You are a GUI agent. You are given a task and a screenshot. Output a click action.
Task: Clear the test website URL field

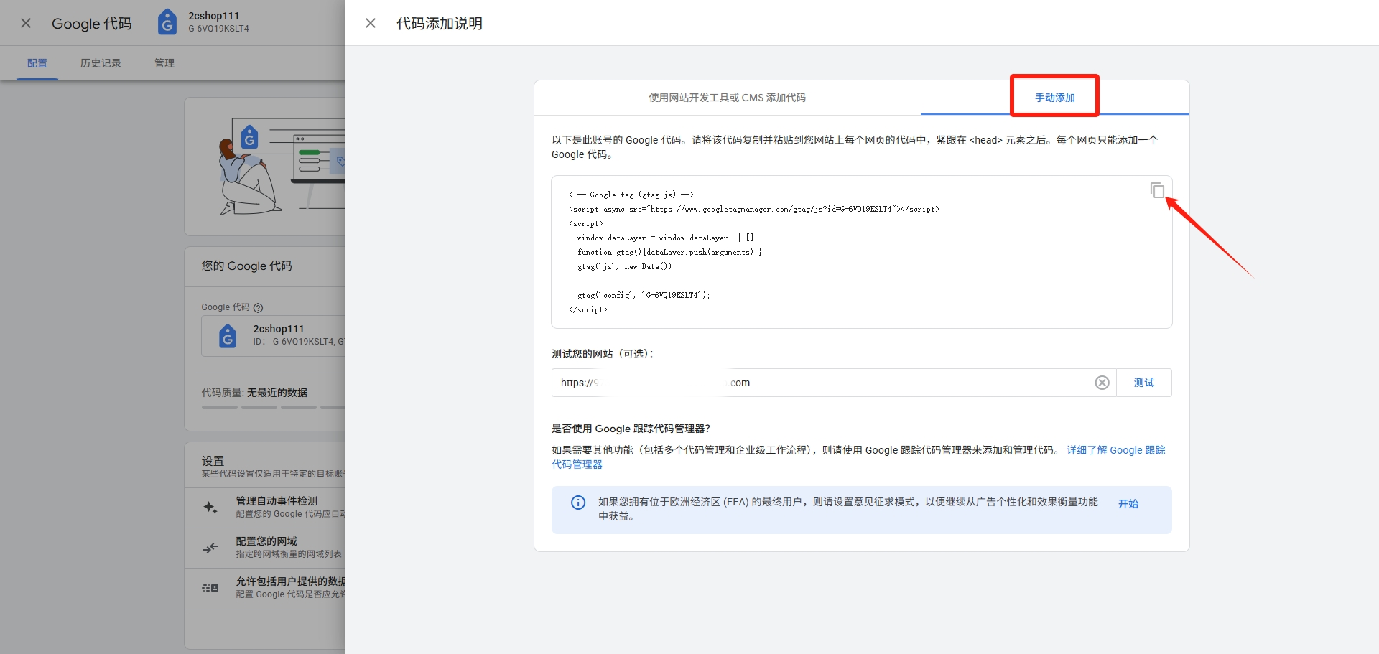(x=1102, y=383)
